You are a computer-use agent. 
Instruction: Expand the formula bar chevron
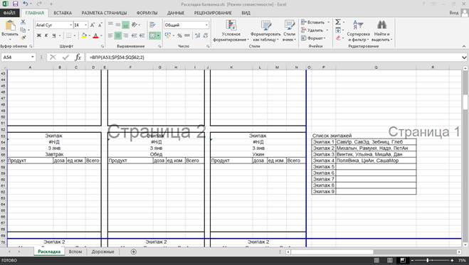(464, 57)
